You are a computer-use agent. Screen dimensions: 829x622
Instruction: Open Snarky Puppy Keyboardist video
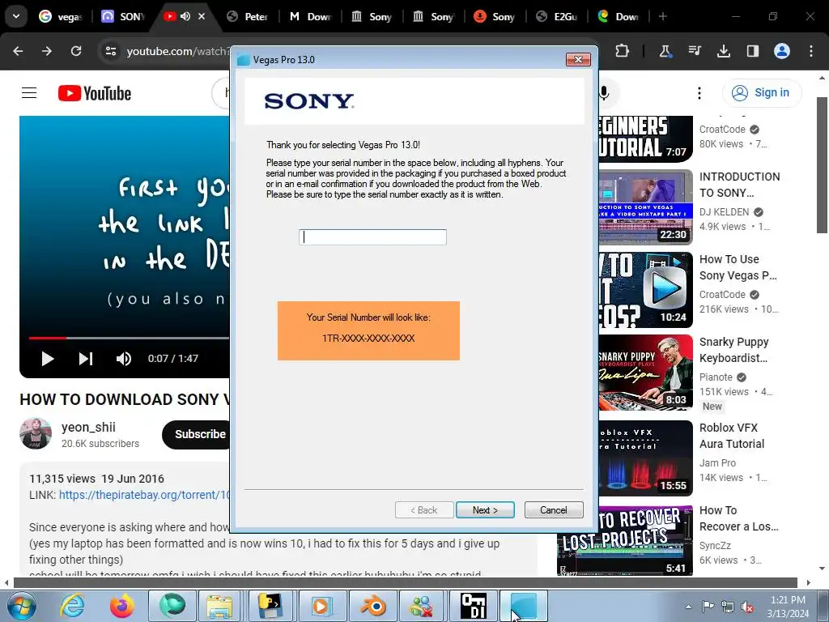coord(733,350)
